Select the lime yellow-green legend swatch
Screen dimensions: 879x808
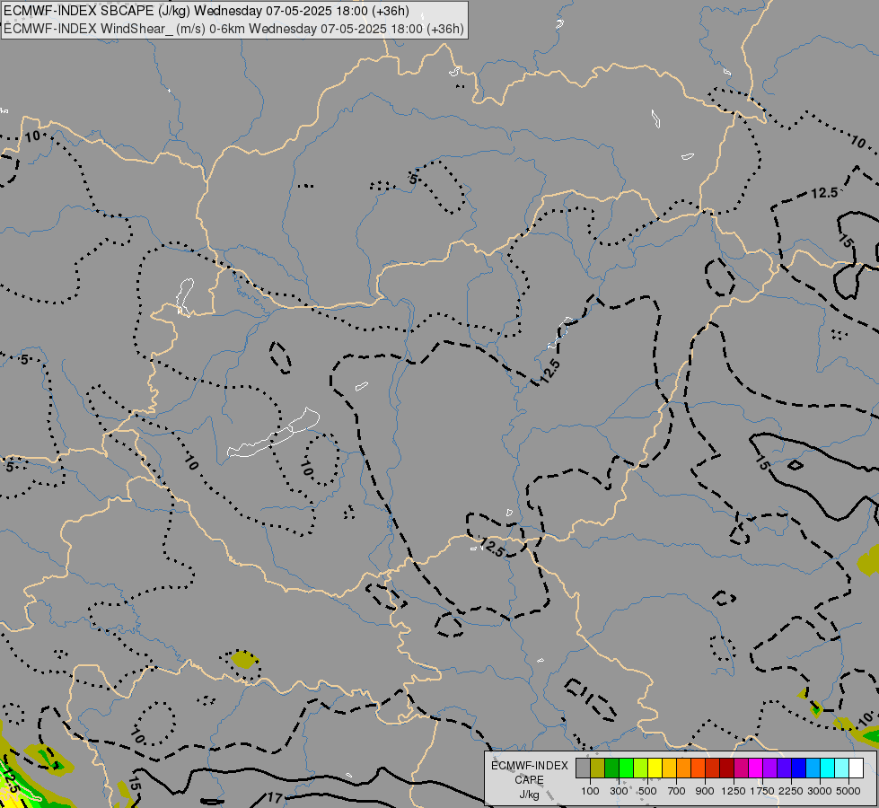click(x=641, y=768)
